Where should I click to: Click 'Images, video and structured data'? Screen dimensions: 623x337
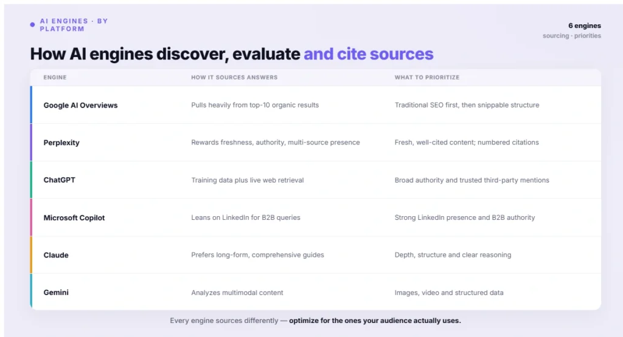(449, 293)
